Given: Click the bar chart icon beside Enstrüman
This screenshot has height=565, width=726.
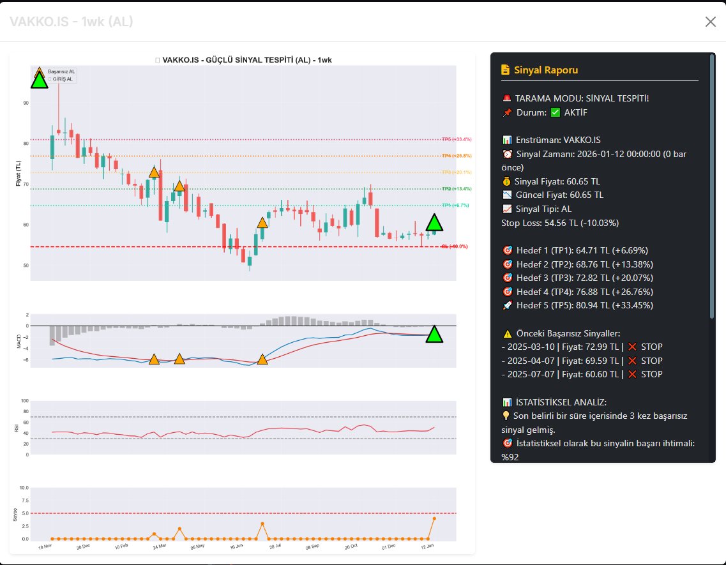Looking at the screenshot, I should click(507, 139).
